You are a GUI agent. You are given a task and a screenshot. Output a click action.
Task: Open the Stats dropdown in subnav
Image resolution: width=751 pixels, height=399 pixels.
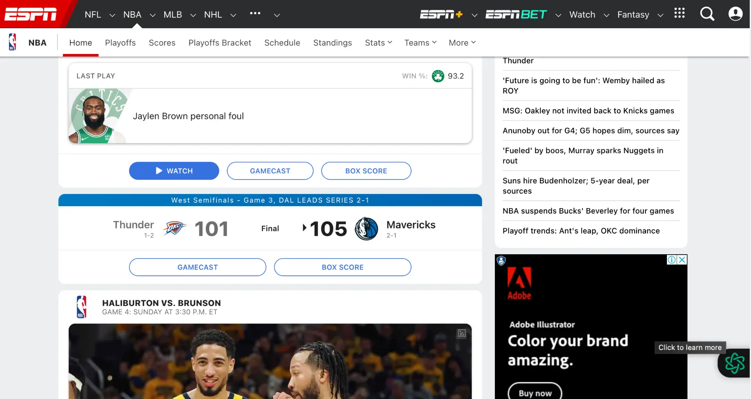pos(378,43)
